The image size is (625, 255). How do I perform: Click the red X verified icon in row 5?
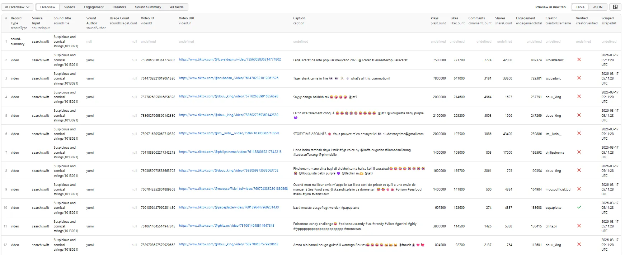tap(579, 115)
